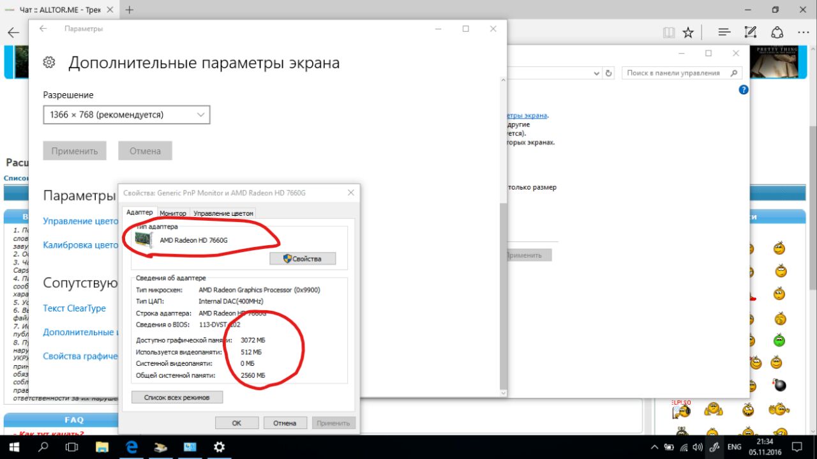
Task: Click the 3072 МБ memory value
Action: pyautogui.click(x=253, y=340)
